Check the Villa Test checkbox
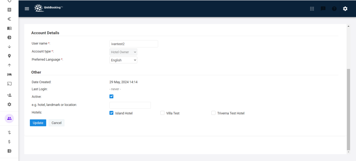The height and width of the screenshot is (161, 356). (x=162, y=113)
